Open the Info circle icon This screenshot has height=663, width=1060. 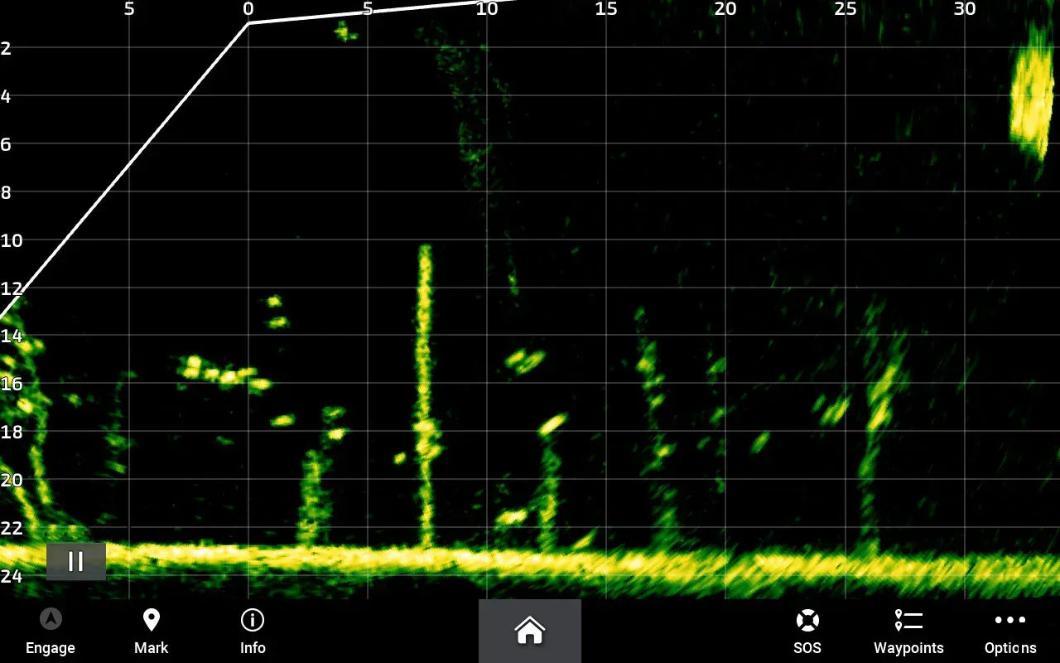coord(252,619)
